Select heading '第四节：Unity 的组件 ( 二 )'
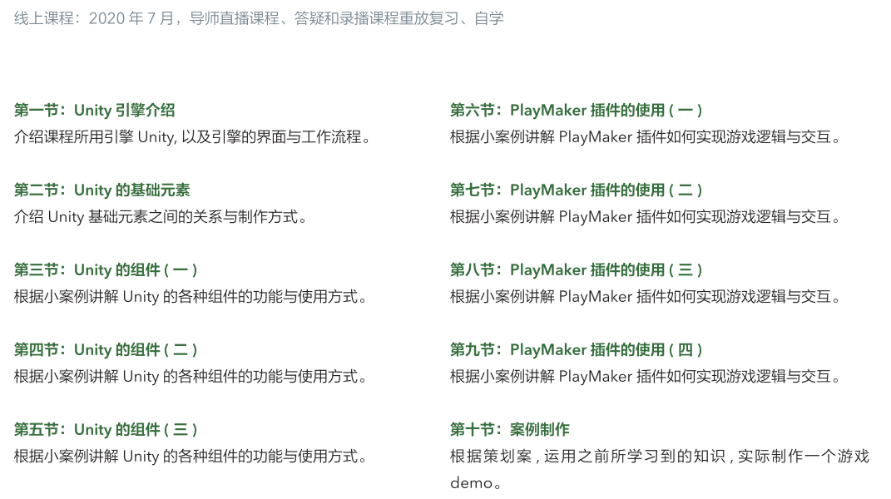Screen dimensions: 891x499 [106, 349]
